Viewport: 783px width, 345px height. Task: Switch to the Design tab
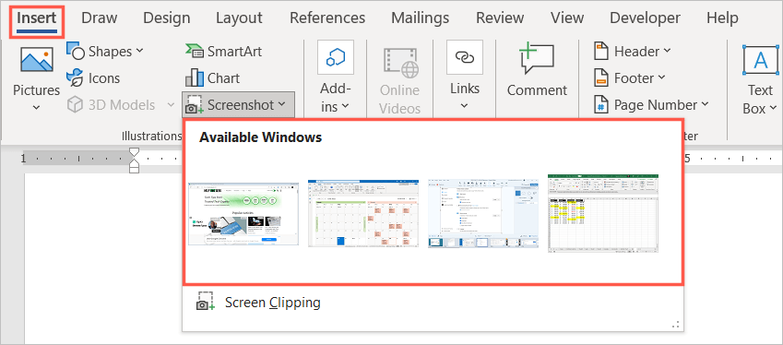(x=166, y=18)
